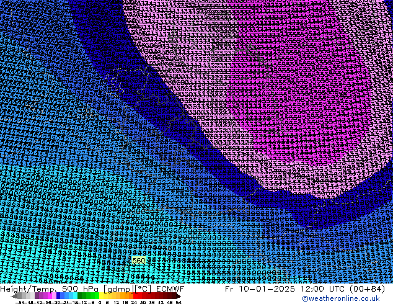393x304 pixels.
Task: Select the dark blue swatch in legend
Action: (58, 295)
